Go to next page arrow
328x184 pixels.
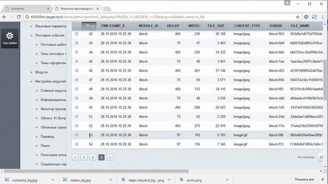pyautogui.click(x=110, y=157)
